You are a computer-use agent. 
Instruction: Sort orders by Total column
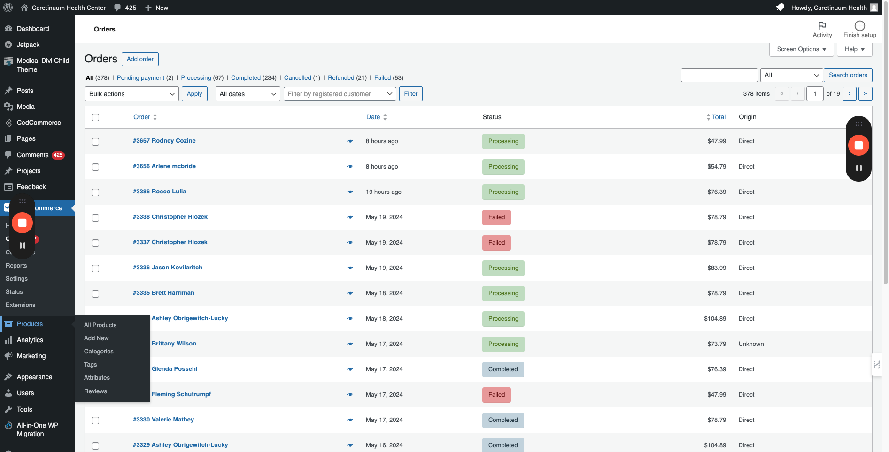click(716, 117)
